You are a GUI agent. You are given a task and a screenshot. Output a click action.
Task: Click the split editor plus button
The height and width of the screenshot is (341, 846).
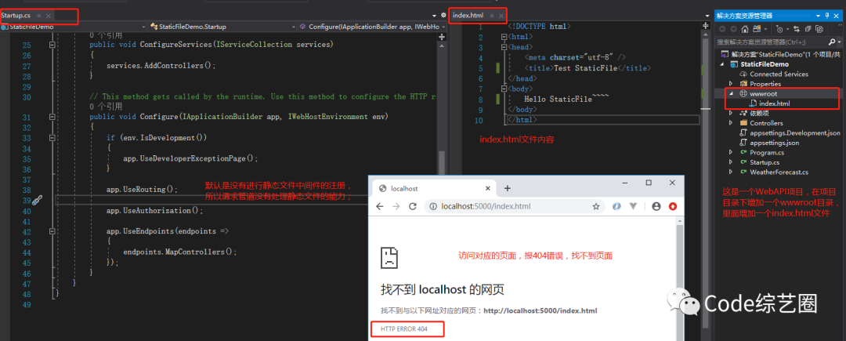(x=442, y=37)
